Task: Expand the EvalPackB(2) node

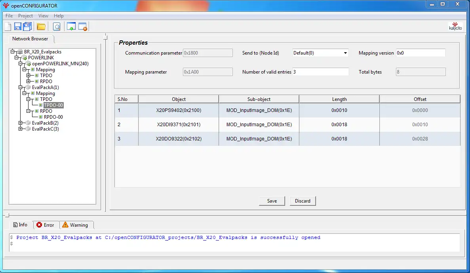Action: (x=20, y=123)
